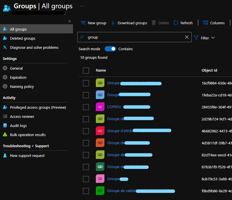Check the box for COPROJ group
The height and width of the screenshot is (200, 232).
tap(86, 107)
